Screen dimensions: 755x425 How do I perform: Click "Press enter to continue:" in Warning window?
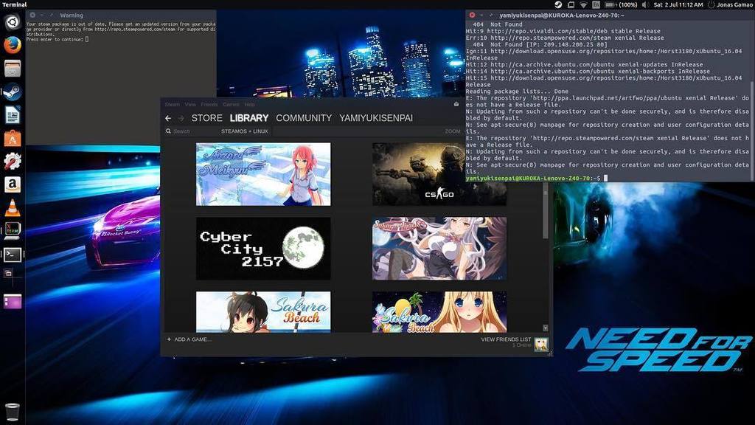click(x=55, y=40)
